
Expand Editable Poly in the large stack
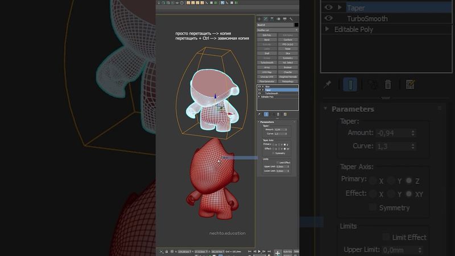point(327,29)
